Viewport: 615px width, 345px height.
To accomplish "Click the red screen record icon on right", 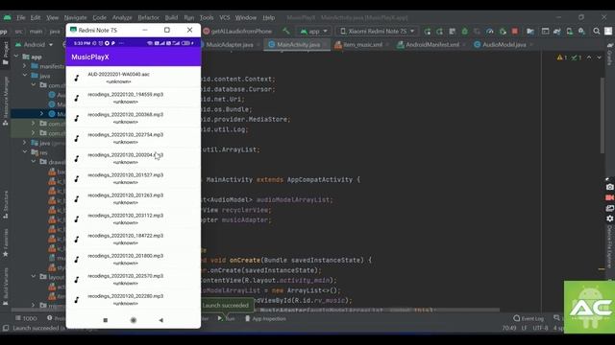I will tap(609, 197).
